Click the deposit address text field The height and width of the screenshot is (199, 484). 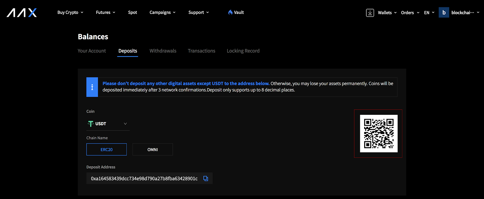[149, 178]
